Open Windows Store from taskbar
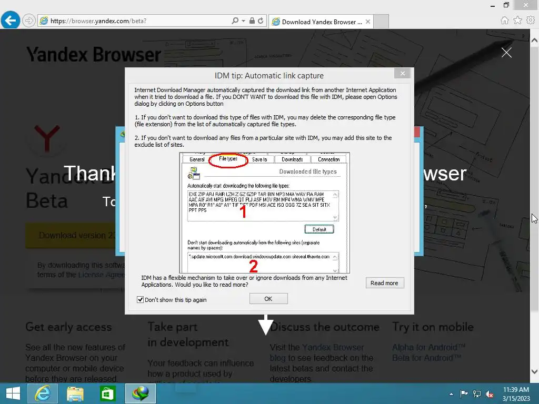Screen dimensions: 539x404 107,393
